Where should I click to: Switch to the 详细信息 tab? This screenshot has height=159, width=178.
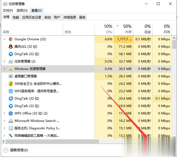[x=69, y=17]
